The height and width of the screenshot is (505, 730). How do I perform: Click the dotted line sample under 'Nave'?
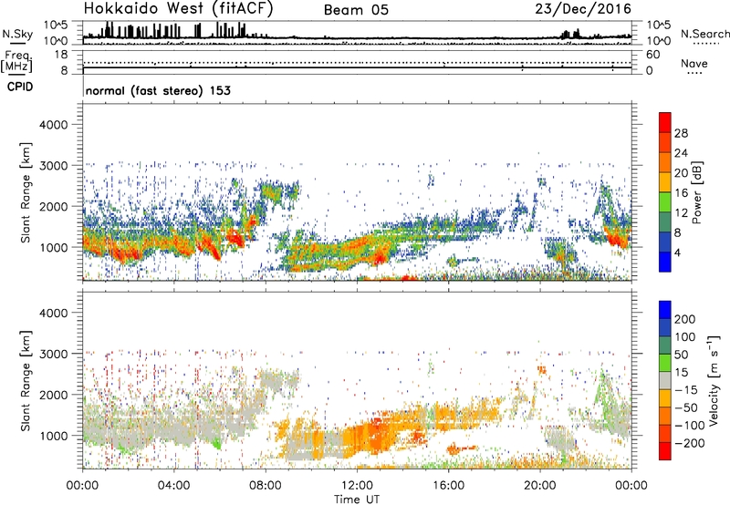click(695, 73)
